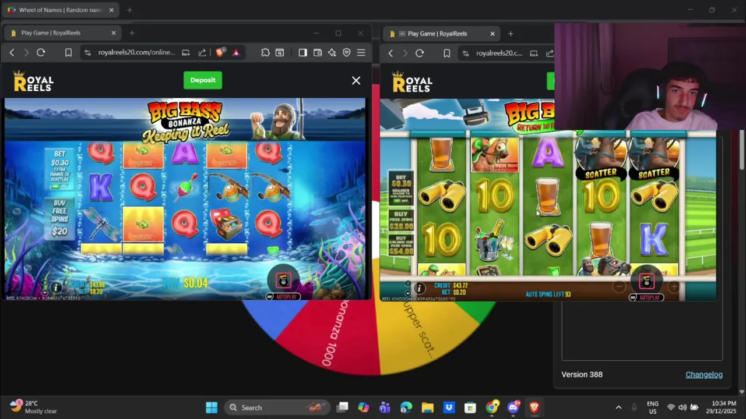The height and width of the screenshot is (419, 746).
Task: Open Brave VPN icon in toolbar
Action: tap(347, 52)
